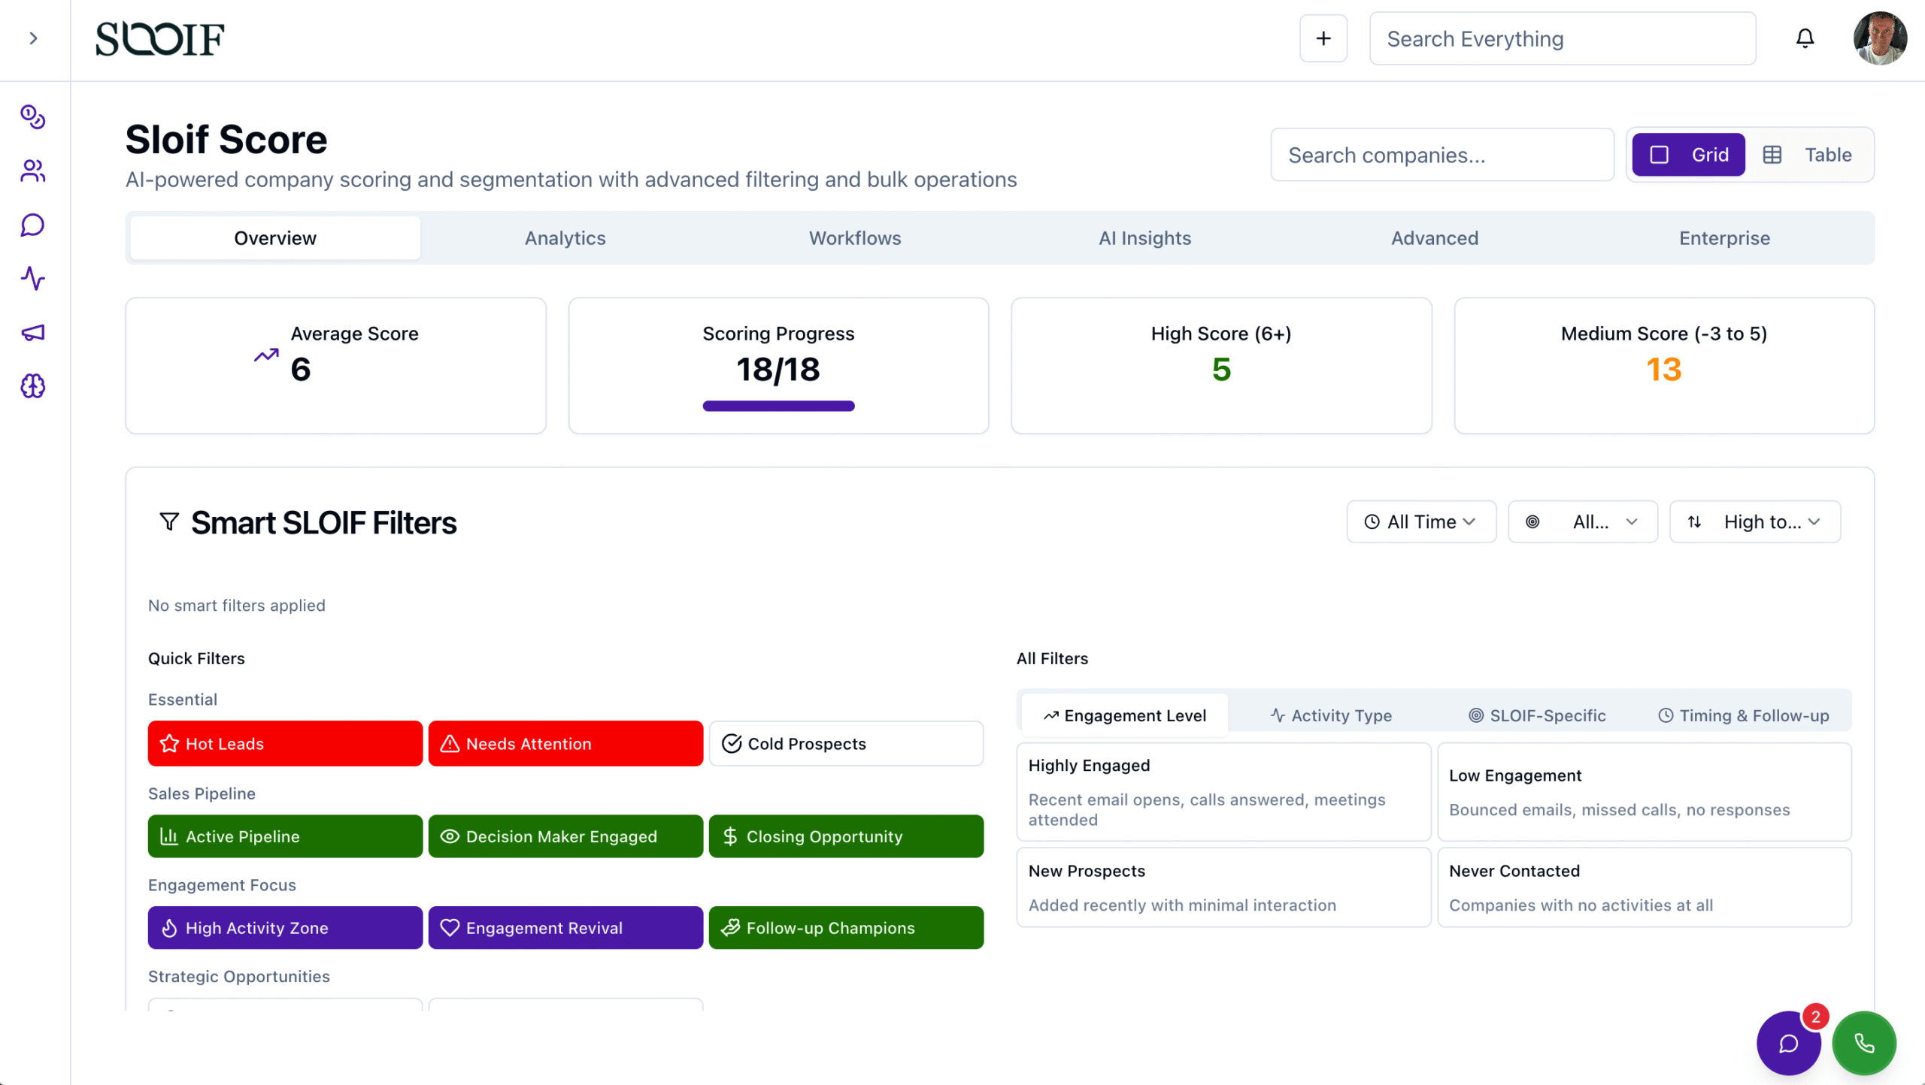This screenshot has height=1085, width=1925.
Task: Toggle the Hot Leads quick filter
Action: tap(285, 743)
